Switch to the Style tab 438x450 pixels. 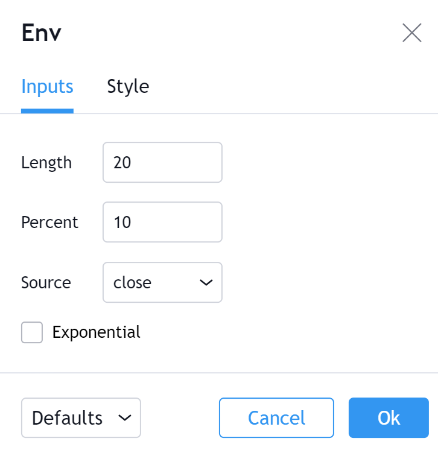[128, 87]
